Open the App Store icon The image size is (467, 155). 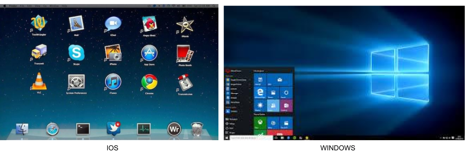pyautogui.click(x=149, y=53)
